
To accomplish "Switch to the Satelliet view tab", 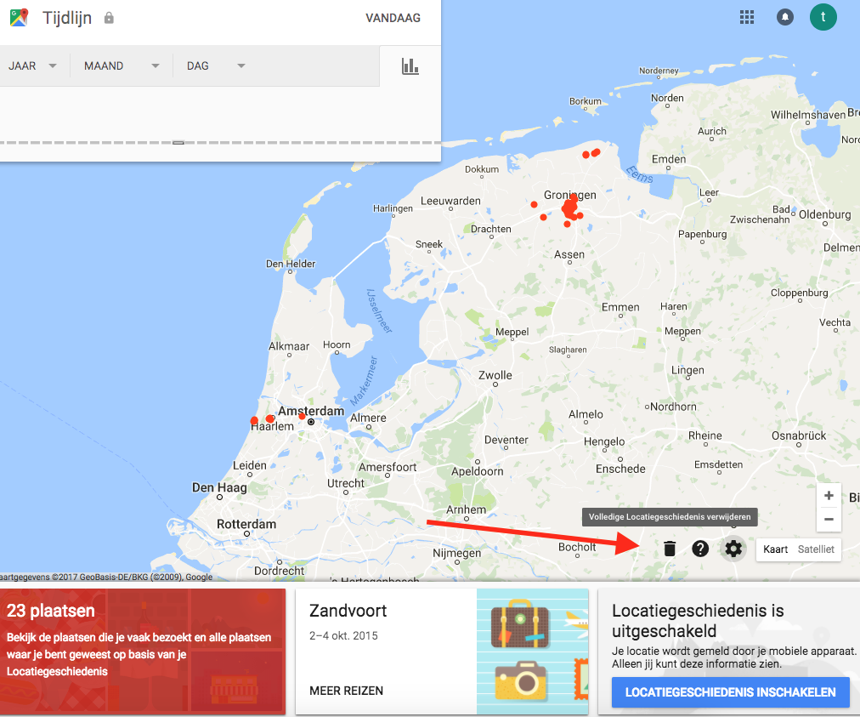I will [815, 549].
